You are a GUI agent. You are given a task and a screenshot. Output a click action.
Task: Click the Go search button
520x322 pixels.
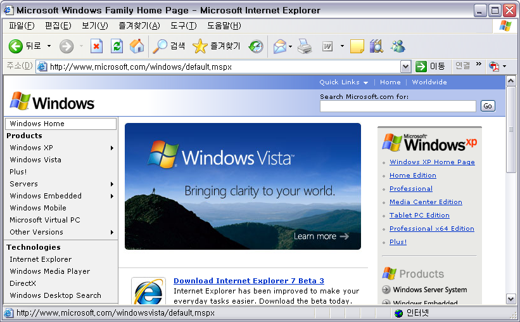(488, 106)
